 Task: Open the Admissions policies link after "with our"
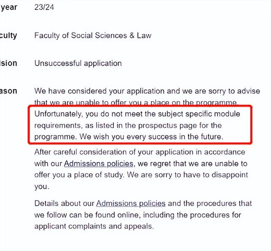click(99, 164)
